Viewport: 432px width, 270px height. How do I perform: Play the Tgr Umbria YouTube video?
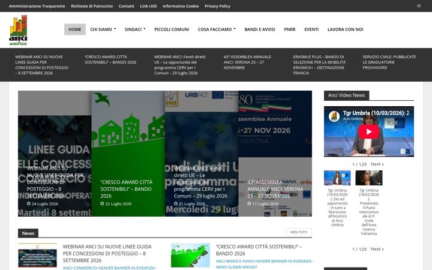pos(368,131)
